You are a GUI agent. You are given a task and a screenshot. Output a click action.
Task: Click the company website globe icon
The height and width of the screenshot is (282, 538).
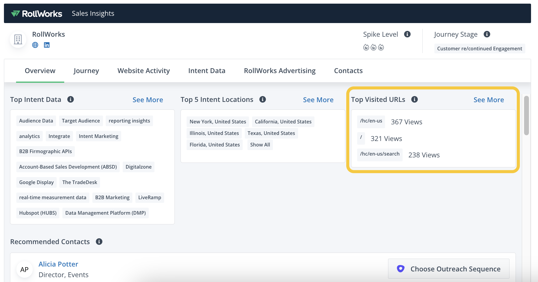pyautogui.click(x=35, y=45)
